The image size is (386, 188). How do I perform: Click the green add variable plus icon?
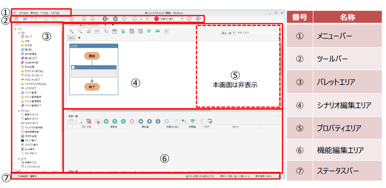coord(106,121)
